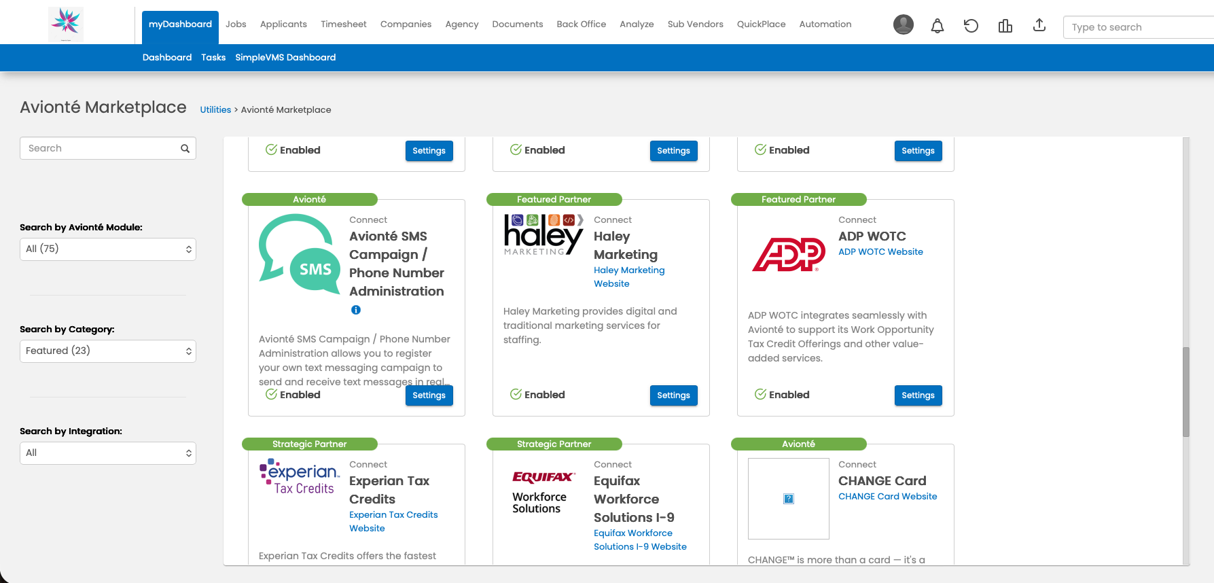
Task: Click Enabled check icon on ADP WOTC
Action: click(x=760, y=394)
